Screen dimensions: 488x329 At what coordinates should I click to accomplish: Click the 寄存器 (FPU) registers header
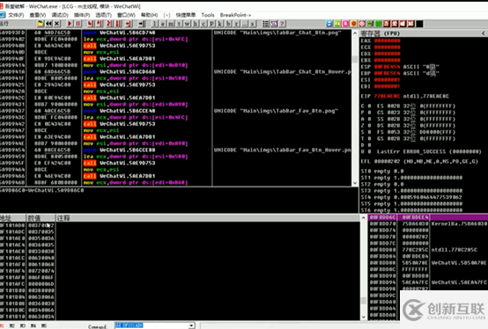pyautogui.click(x=380, y=33)
